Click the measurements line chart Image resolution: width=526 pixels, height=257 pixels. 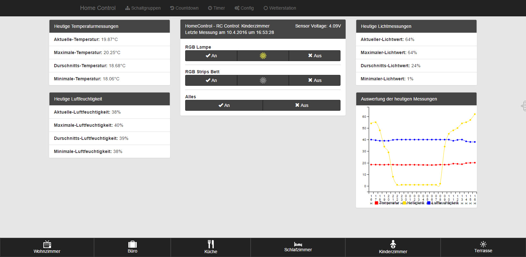coord(416,156)
